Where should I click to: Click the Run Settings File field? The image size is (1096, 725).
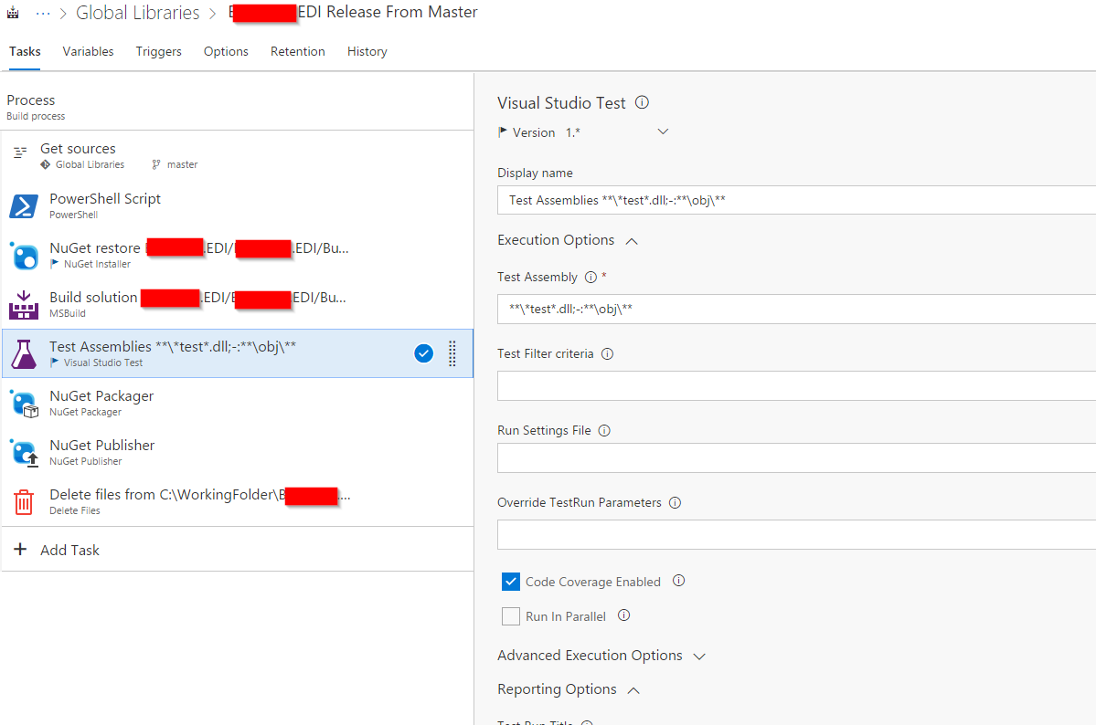coord(796,458)
